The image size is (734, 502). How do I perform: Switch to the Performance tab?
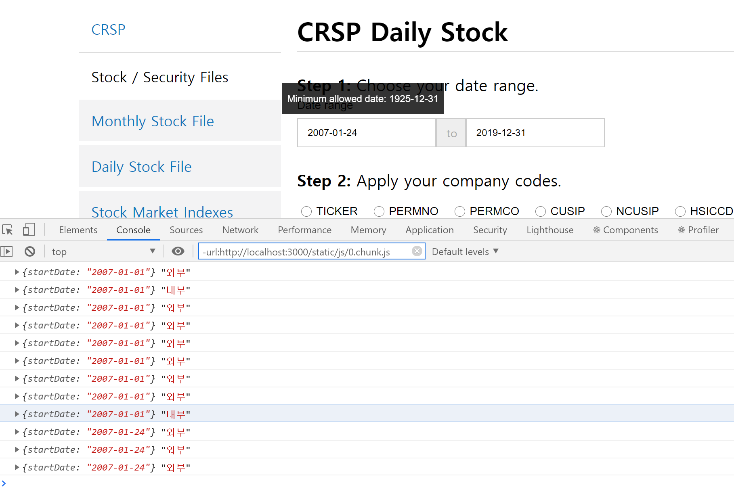(x=304, y=230)
